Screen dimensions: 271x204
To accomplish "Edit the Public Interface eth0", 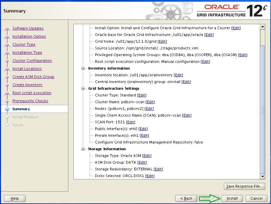I will [x=143, y=129].
